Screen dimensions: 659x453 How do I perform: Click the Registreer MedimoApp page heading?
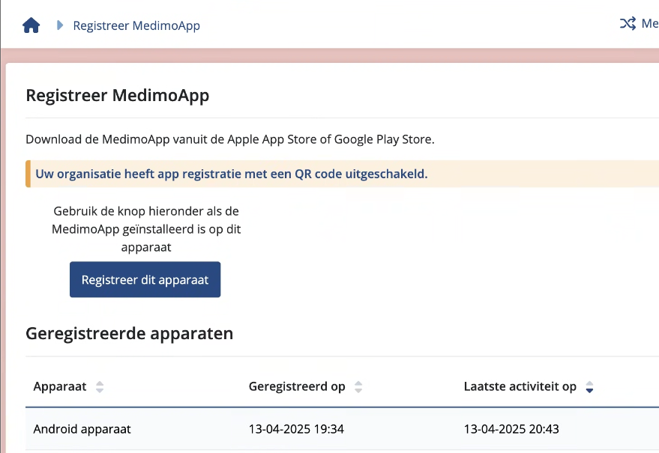pyautogui.click(x=117, y=96)
